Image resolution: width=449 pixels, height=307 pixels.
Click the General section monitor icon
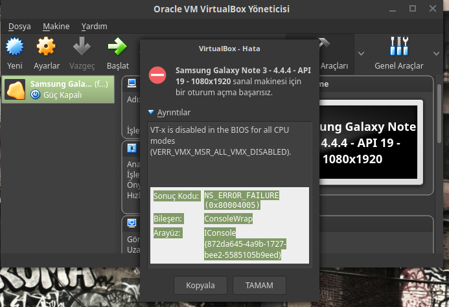coord(132,83)
